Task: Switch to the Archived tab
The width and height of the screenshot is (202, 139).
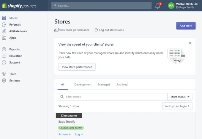Action: (122, 84)
